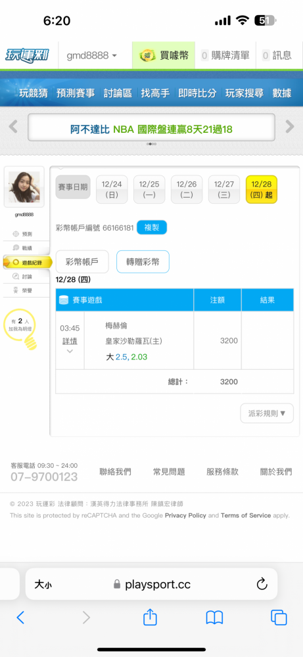Expand 詳情 details for 03:45 match

[70, 346]
